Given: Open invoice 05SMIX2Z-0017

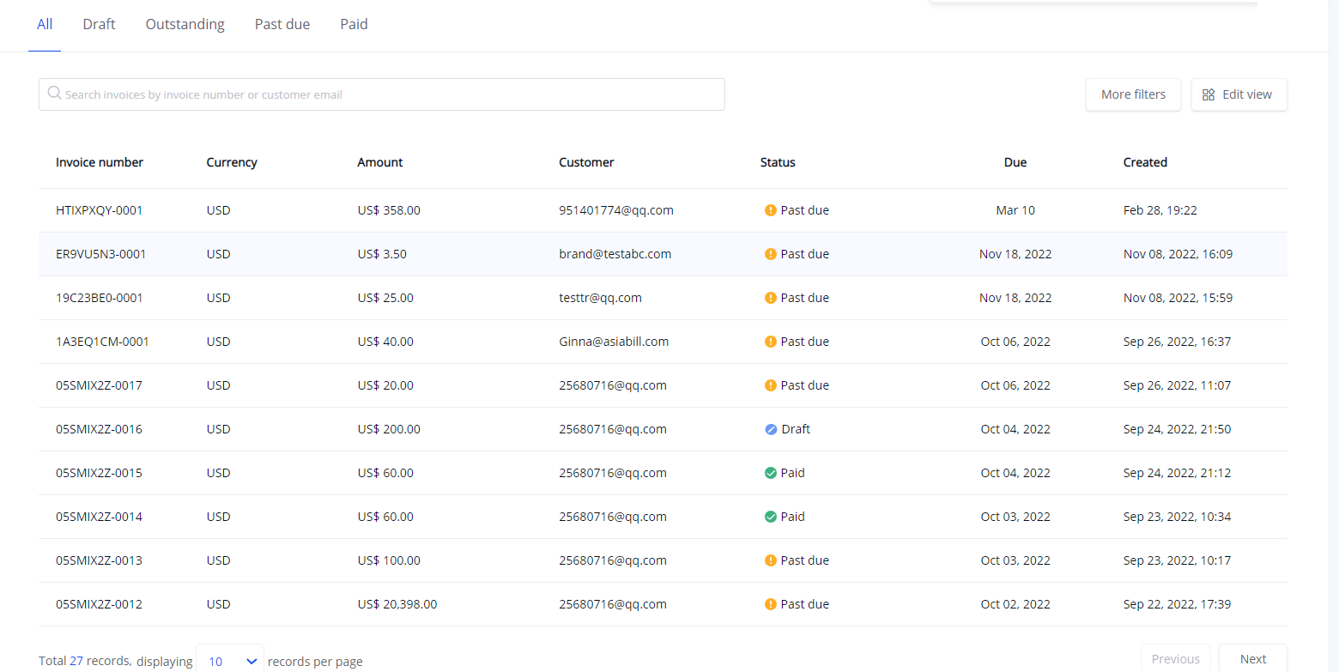Looking at the screenshot, I should click(99, 385).
